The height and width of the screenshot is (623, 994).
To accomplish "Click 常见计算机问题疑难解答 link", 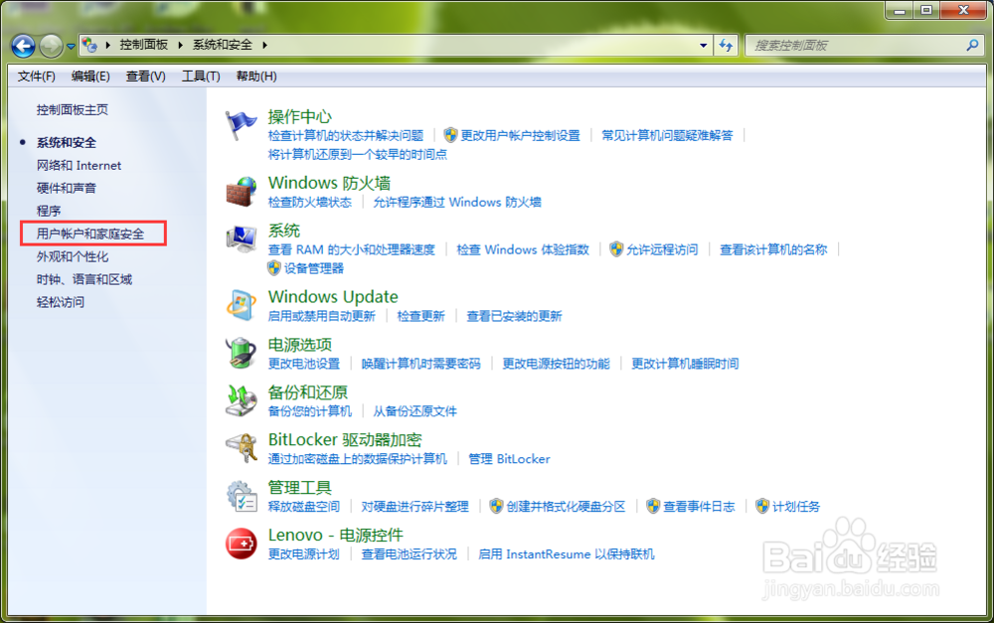I will pos(668,135).
